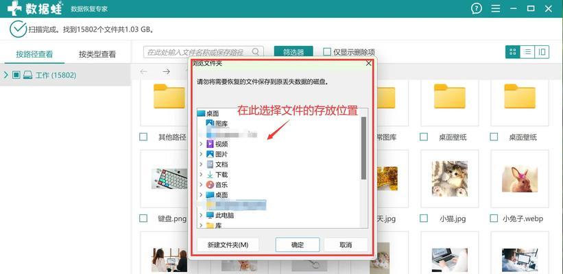Check the 小猫.jpg file checkbox

point(424,218)
